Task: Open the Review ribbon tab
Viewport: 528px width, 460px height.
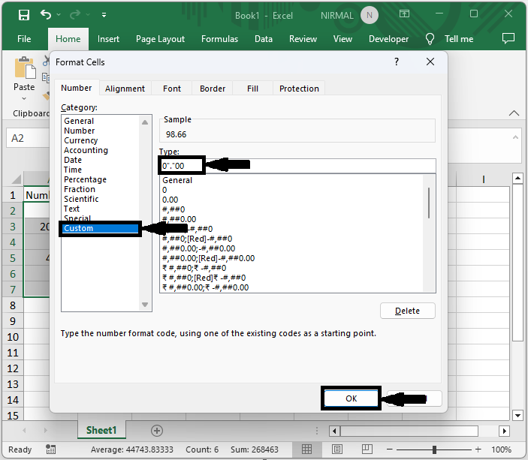Action: tap(303, 39)
